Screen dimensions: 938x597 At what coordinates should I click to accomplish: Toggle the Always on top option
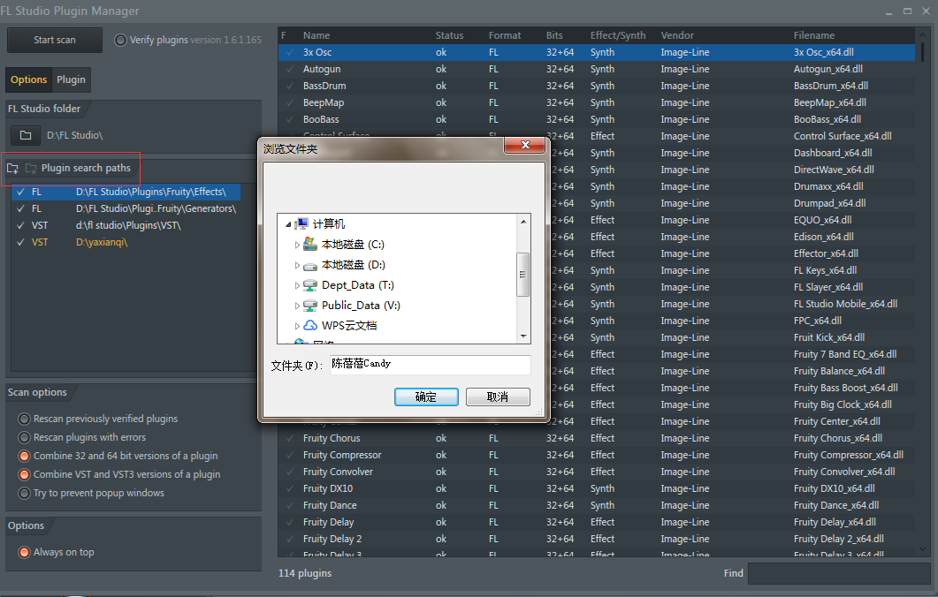(x=24, y=552)
